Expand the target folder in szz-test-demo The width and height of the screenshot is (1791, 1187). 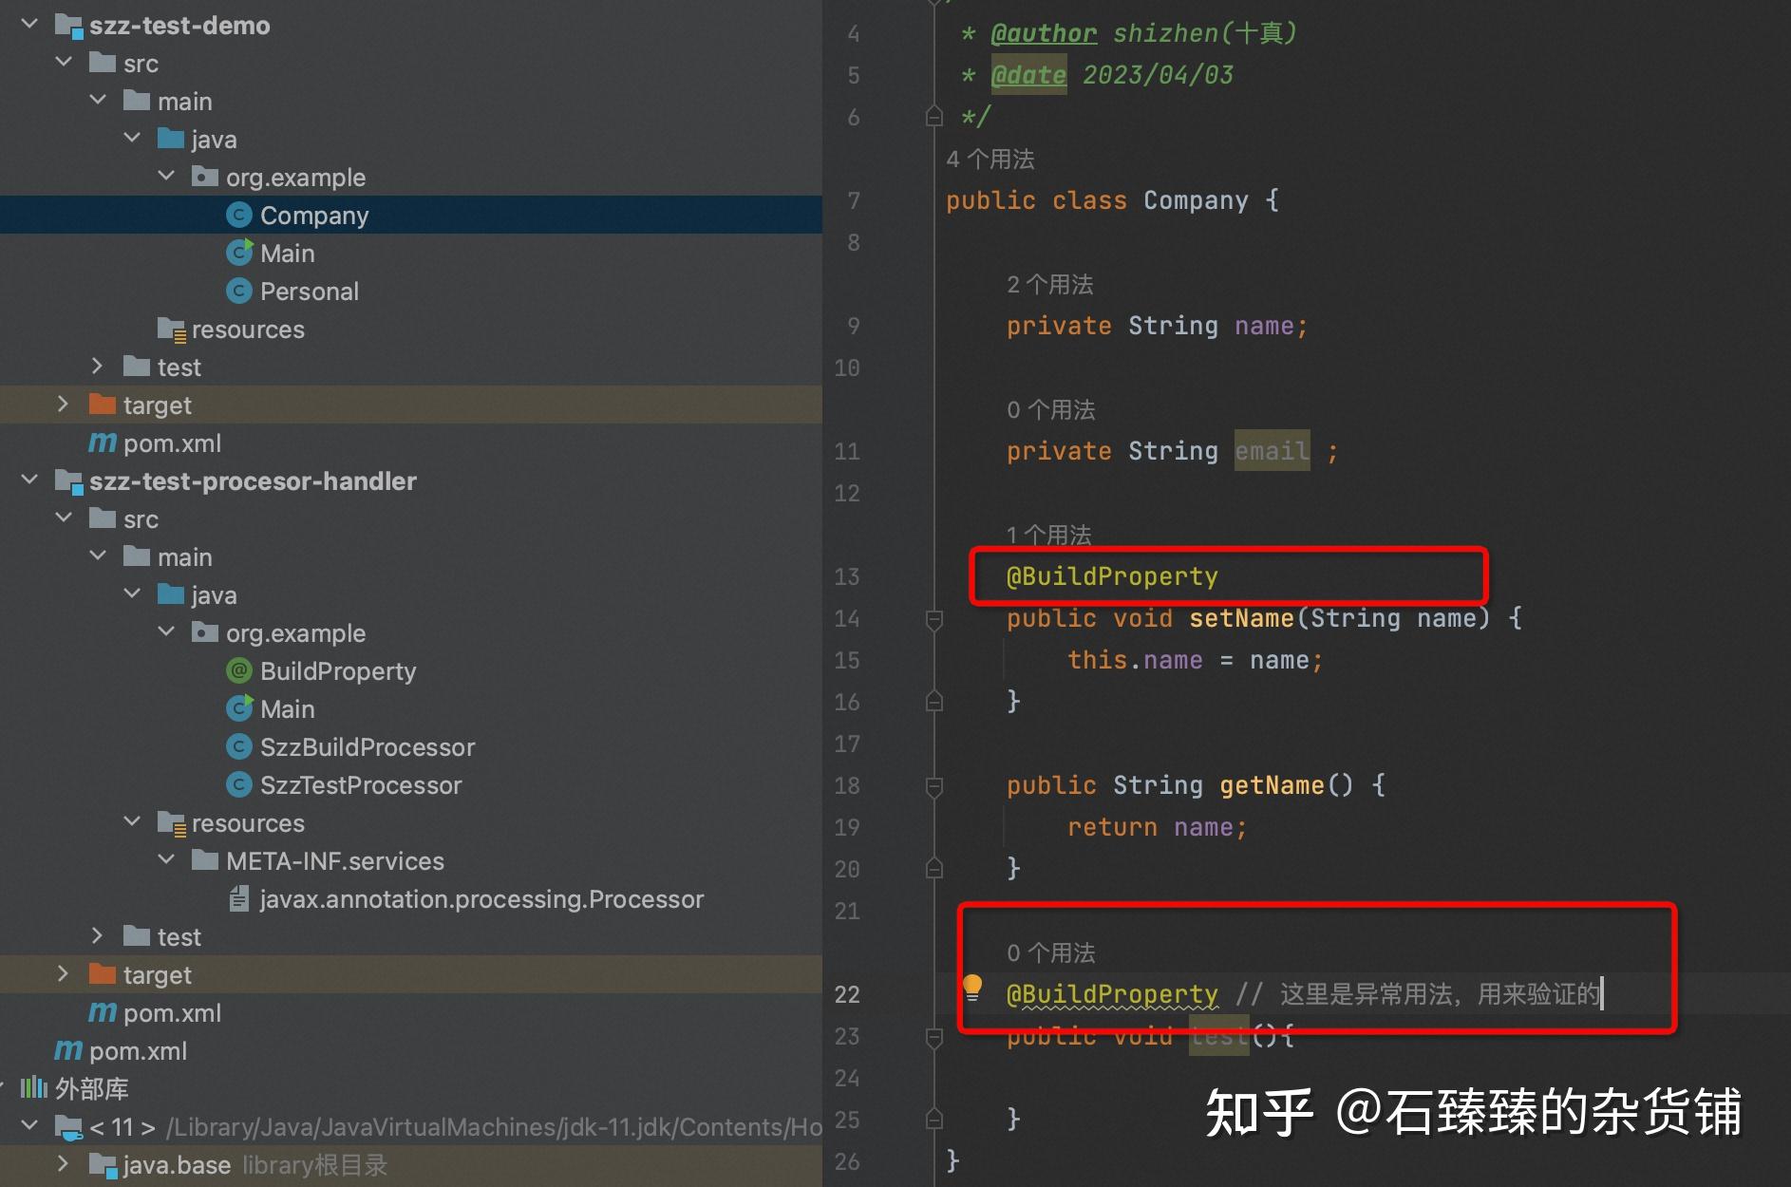[63, 404]
